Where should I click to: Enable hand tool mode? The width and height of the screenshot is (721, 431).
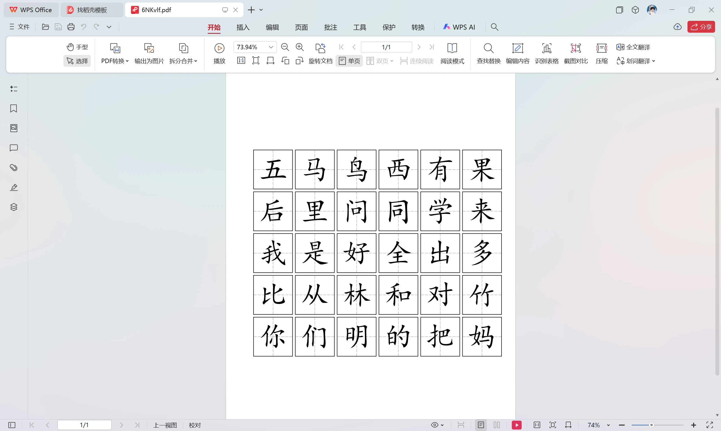click(x=77, y=47)
